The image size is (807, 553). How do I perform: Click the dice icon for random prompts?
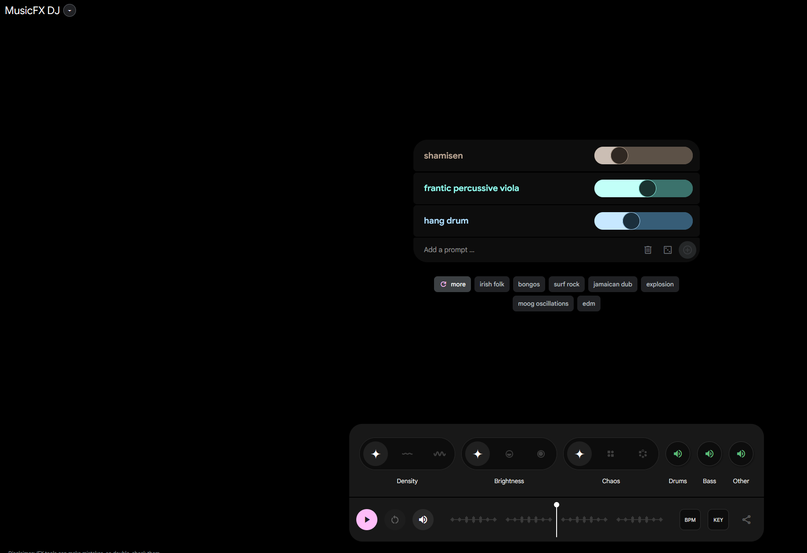(668, 250)
